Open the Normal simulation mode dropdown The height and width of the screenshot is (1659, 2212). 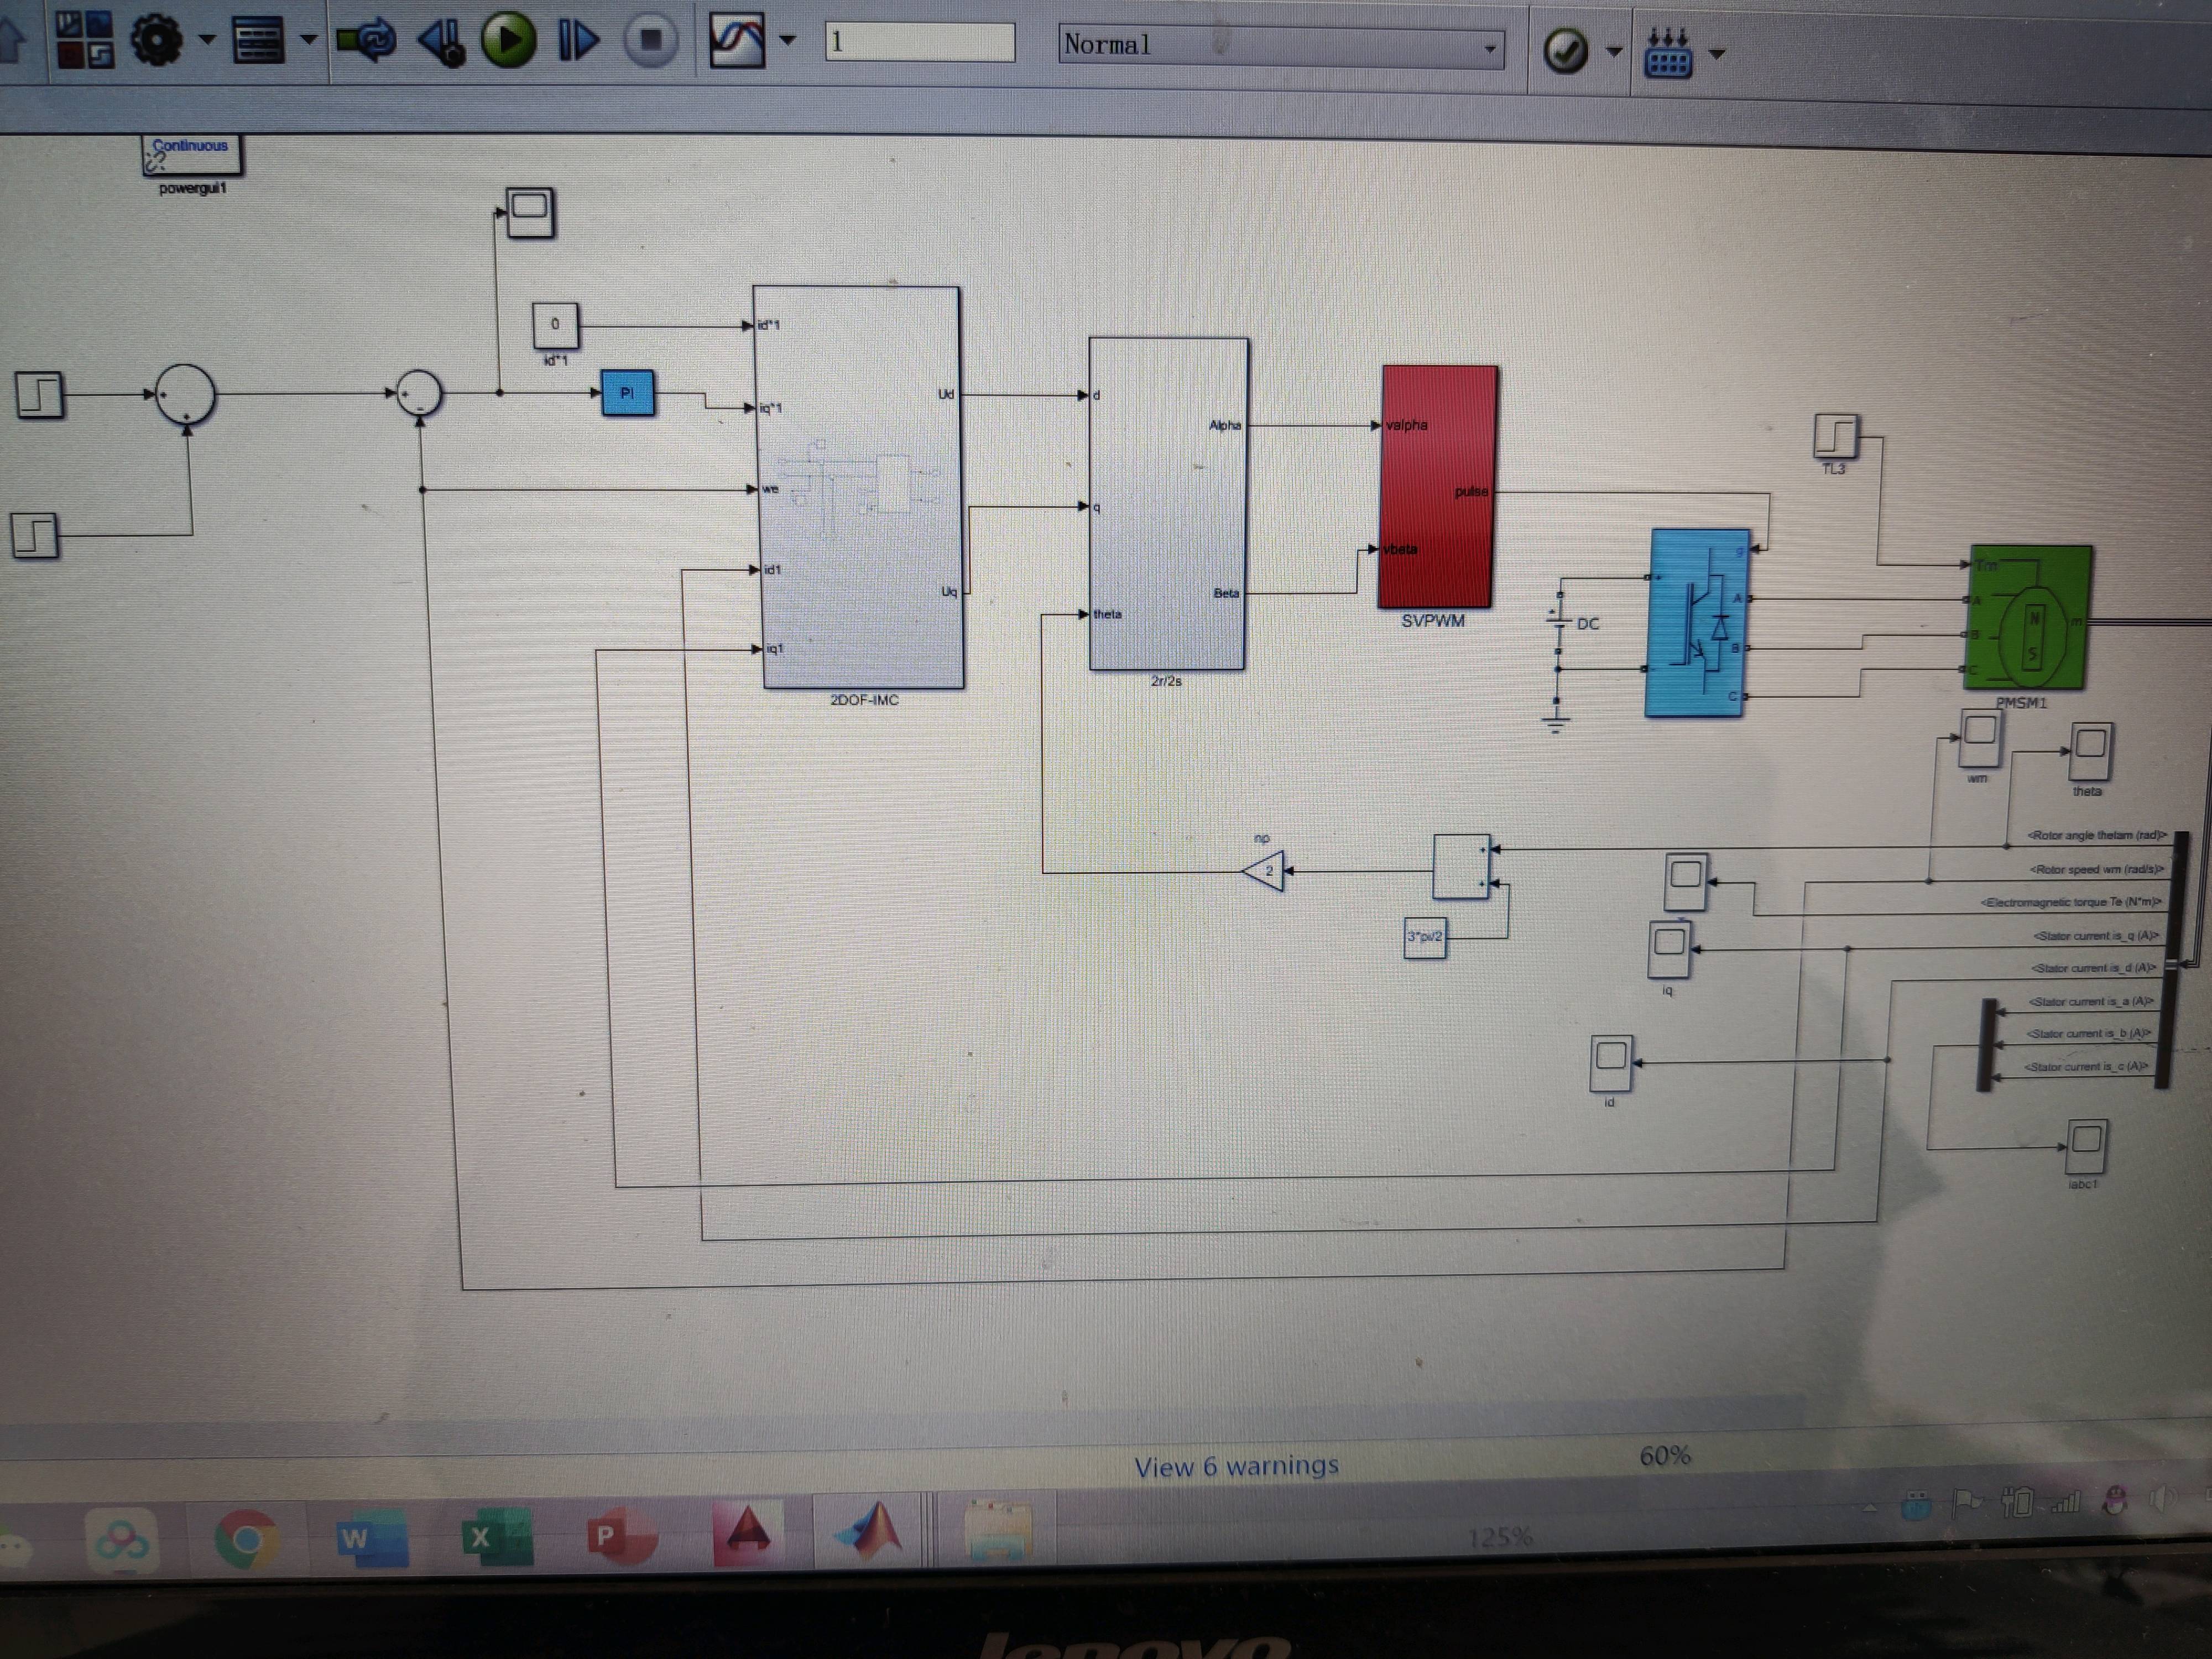tap(1282, 46)
